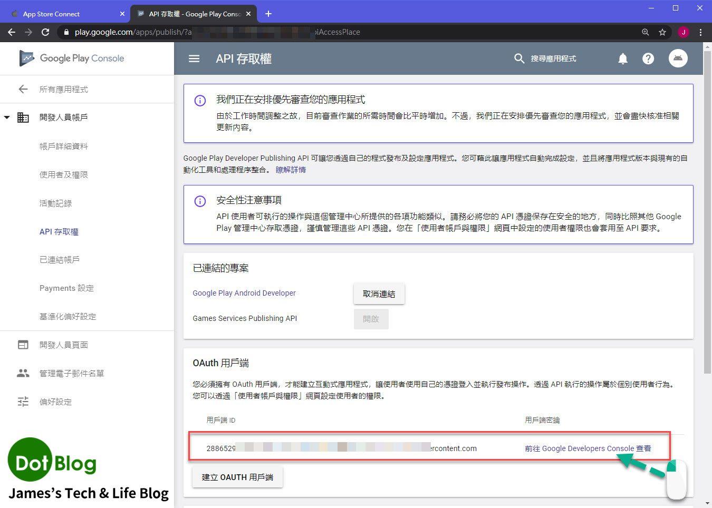Click the 開發人員帳戶 building icon
712x508 pixels.
(23, 118)
